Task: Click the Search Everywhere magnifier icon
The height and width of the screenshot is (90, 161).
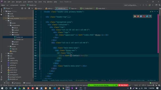Action: (159, 5)
